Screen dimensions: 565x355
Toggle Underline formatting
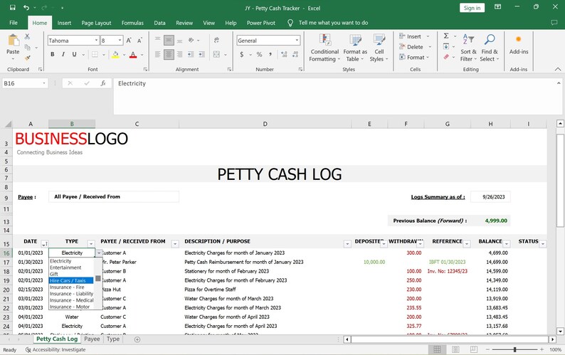coord(74,54)
